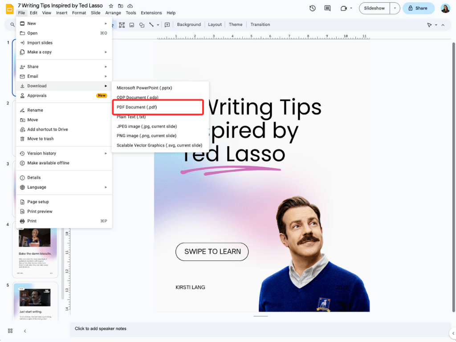
Task: Expand Make a copy submenu
Action: [64, 52]
